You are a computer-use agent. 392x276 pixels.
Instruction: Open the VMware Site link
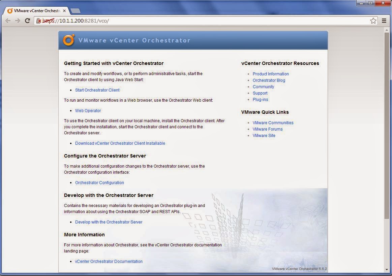click(264, 136)
